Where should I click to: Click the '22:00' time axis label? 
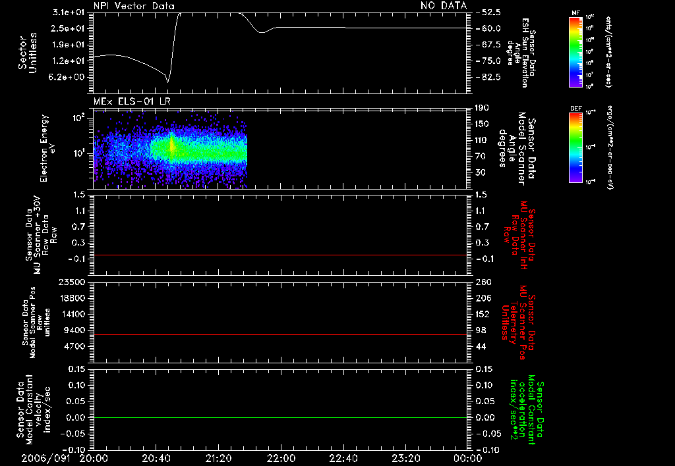[281, 459]
